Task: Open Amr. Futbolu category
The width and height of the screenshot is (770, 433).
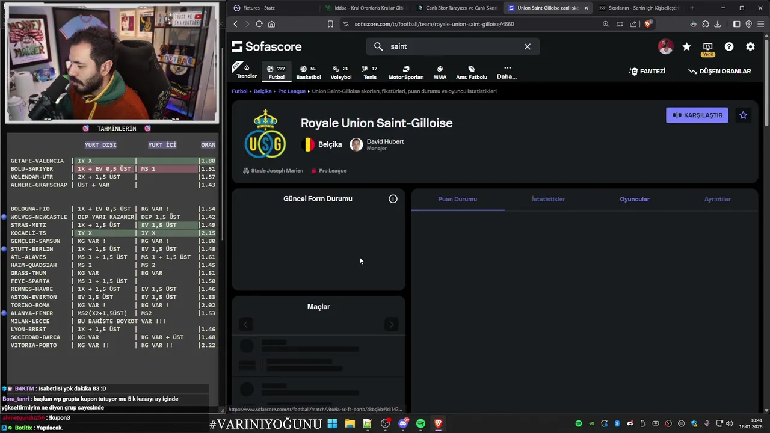Action: (472, 72)
